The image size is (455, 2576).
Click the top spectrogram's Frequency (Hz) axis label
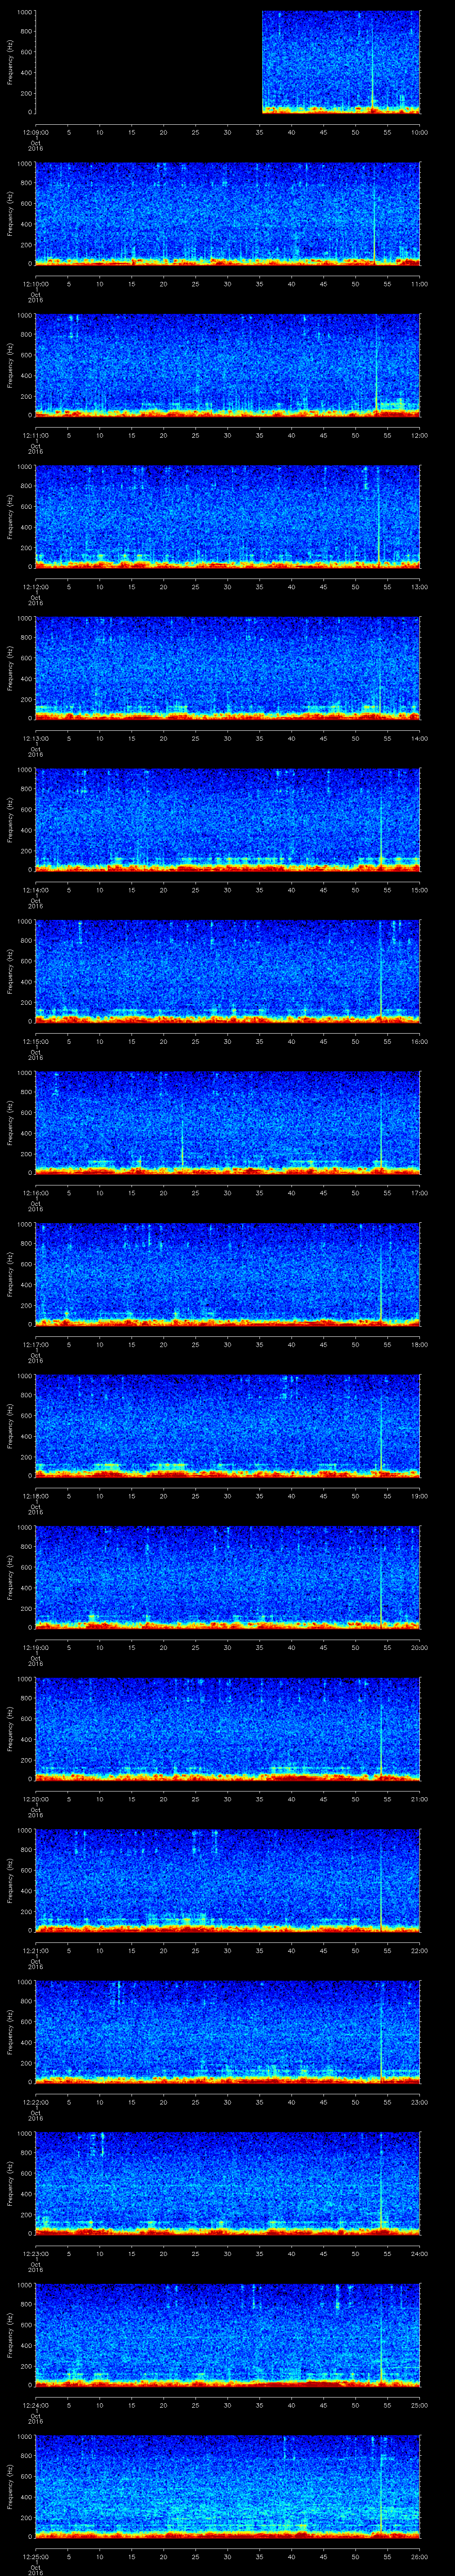tap(11, 62)
